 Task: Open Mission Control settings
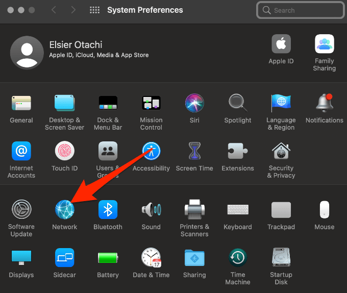pos(151,103)
